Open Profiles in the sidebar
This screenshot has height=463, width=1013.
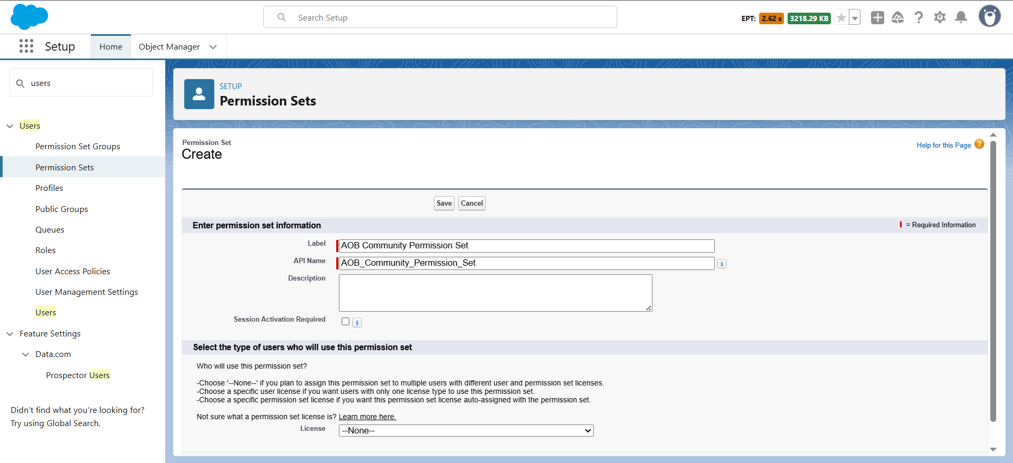[49, 188]
